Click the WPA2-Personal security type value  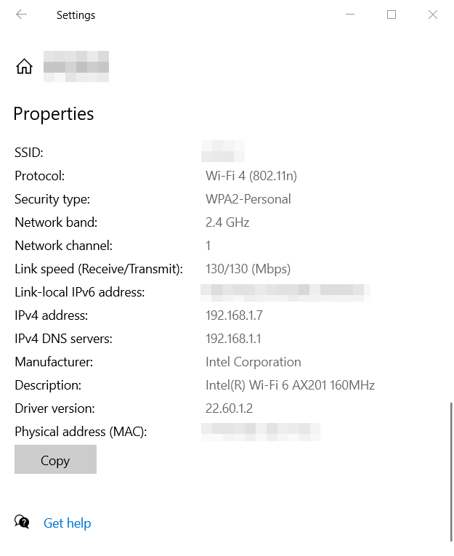pyautogui.click(x=248, y=199)
